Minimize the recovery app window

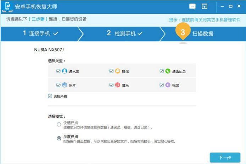click(x=222, y=6)
